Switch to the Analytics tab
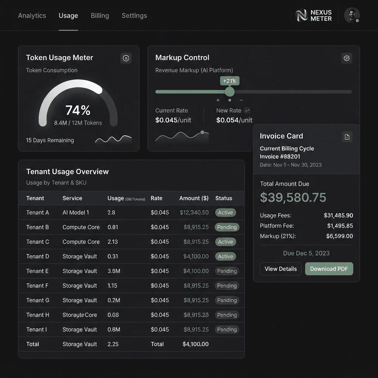This screenshot has width=378, height=378. 32,16
